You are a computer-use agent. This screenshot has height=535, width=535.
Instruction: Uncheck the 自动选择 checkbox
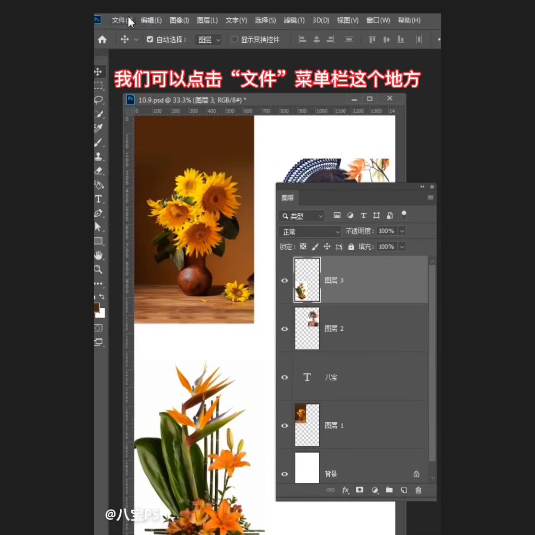click(150, 39)
